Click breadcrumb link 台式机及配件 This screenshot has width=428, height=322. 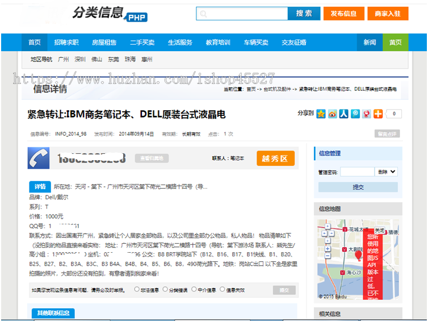277,89
